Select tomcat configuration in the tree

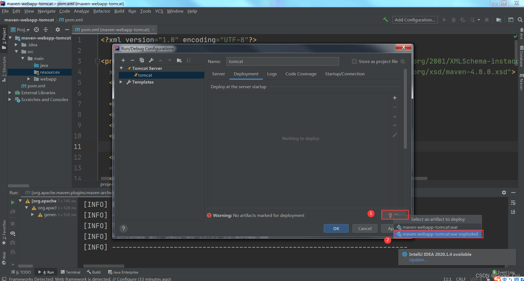[x=162, y=75]
